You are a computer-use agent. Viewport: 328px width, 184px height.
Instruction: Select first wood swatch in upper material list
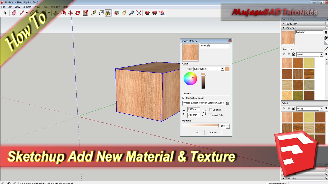coord(287,63)
